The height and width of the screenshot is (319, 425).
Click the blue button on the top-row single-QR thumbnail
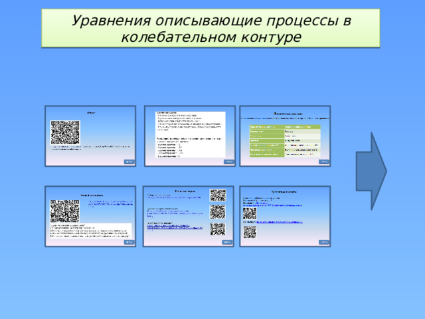click(x=129, y=161)
